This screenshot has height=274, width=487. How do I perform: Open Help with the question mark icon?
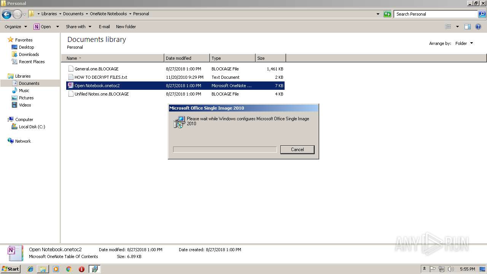coord(478,27)
